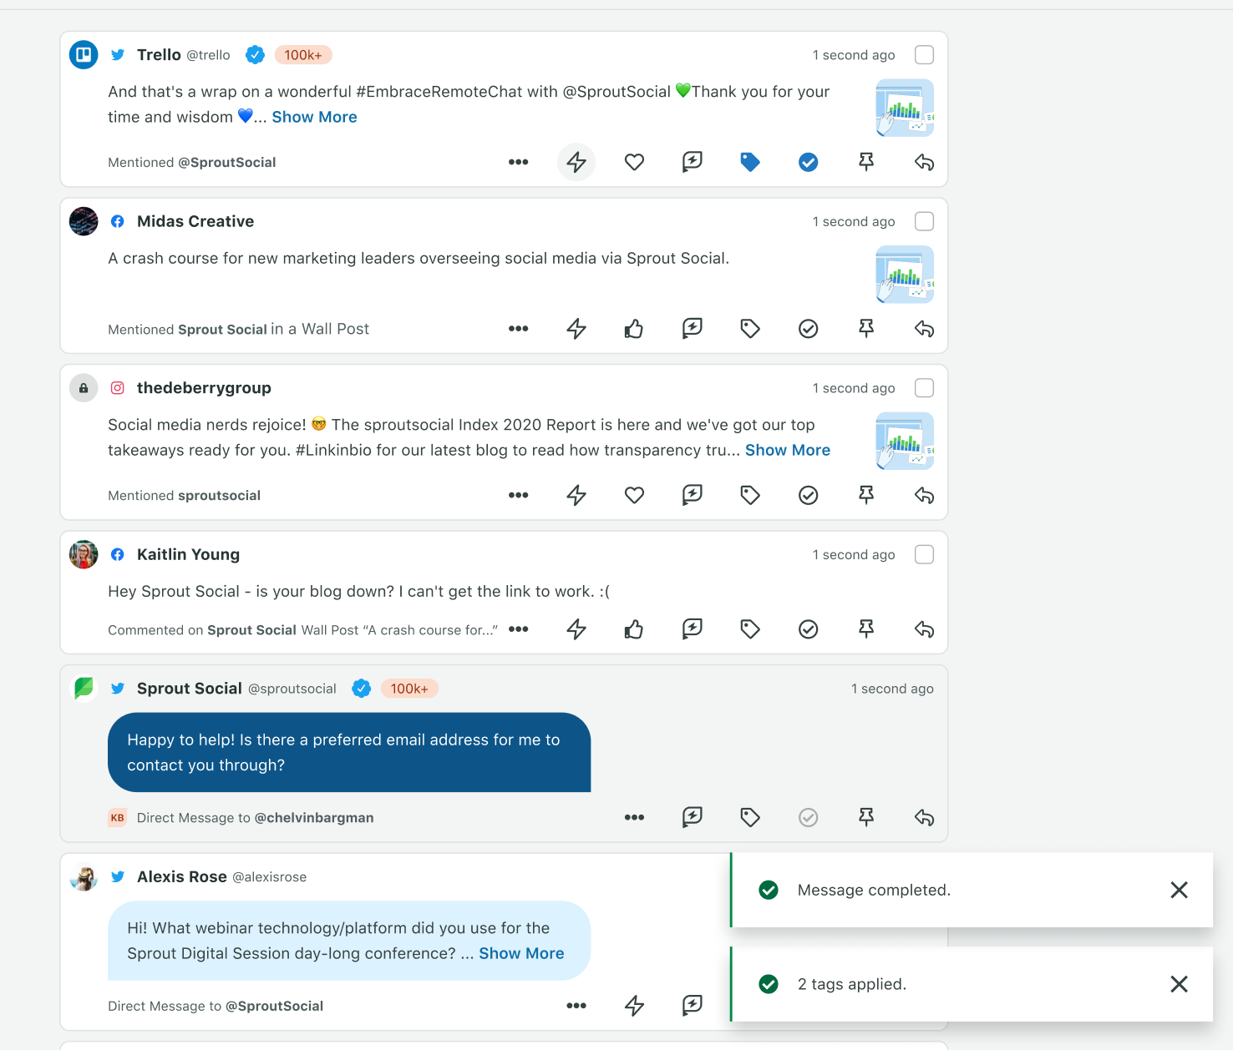1233x1050 pixels.
Task: Reply to the Trello message
Action: 924,162
